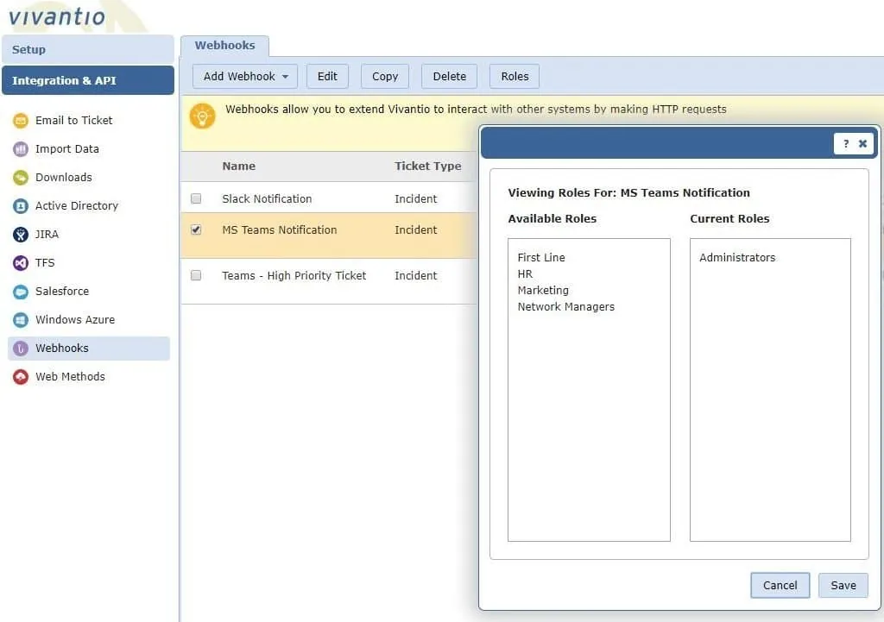Screen dimensions: 884x622
Task: Click the Vivantio logo
Action: 57,16
